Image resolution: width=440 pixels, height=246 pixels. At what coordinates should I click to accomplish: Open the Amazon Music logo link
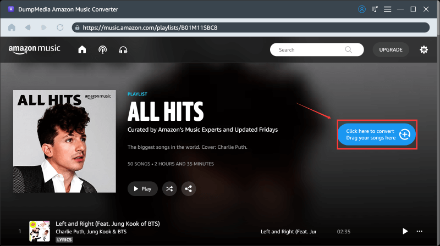coord(34,49)
